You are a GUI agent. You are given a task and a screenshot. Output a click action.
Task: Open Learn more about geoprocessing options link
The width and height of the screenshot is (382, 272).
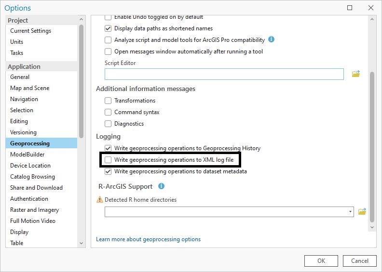pyautogui.click(x=148, y=239)
